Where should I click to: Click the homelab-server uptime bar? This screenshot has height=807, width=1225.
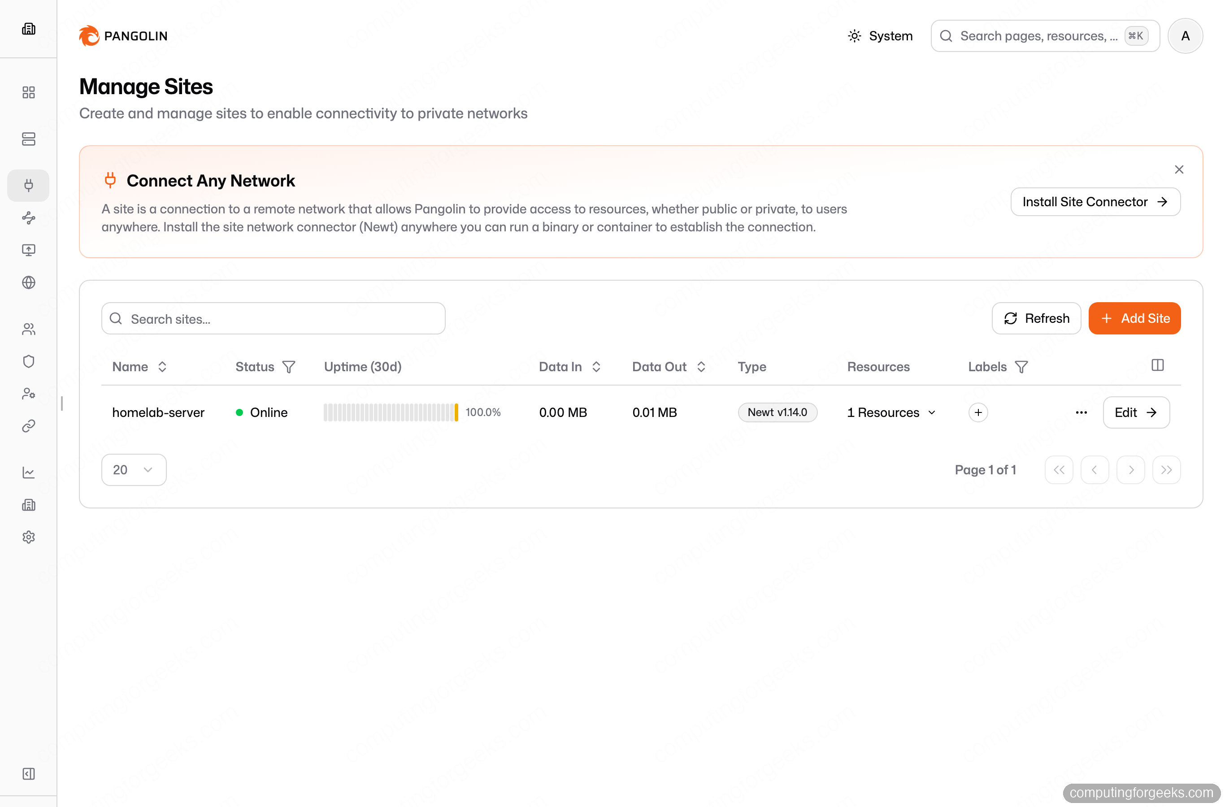[391, 413]
